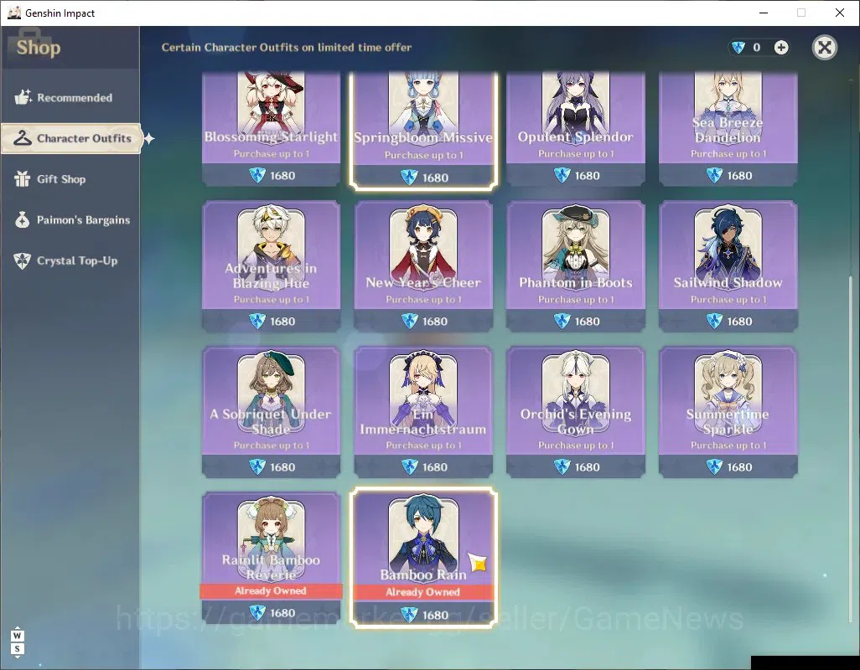Viewport: 860px width, 670px height.
Task: Click the gift box icon
Action: (x=23, y=178)
